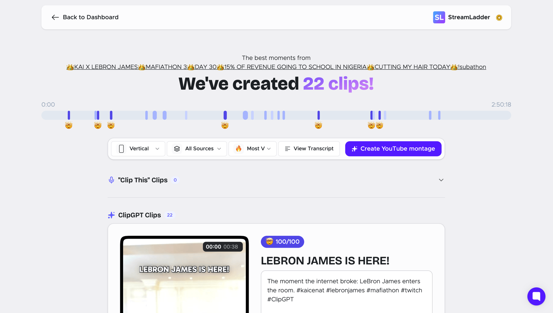
Task: Click the 2:50:18 end time label
Action: [501, 105]
